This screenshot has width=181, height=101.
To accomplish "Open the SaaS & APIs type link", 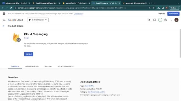I will [x=89, y=86].
